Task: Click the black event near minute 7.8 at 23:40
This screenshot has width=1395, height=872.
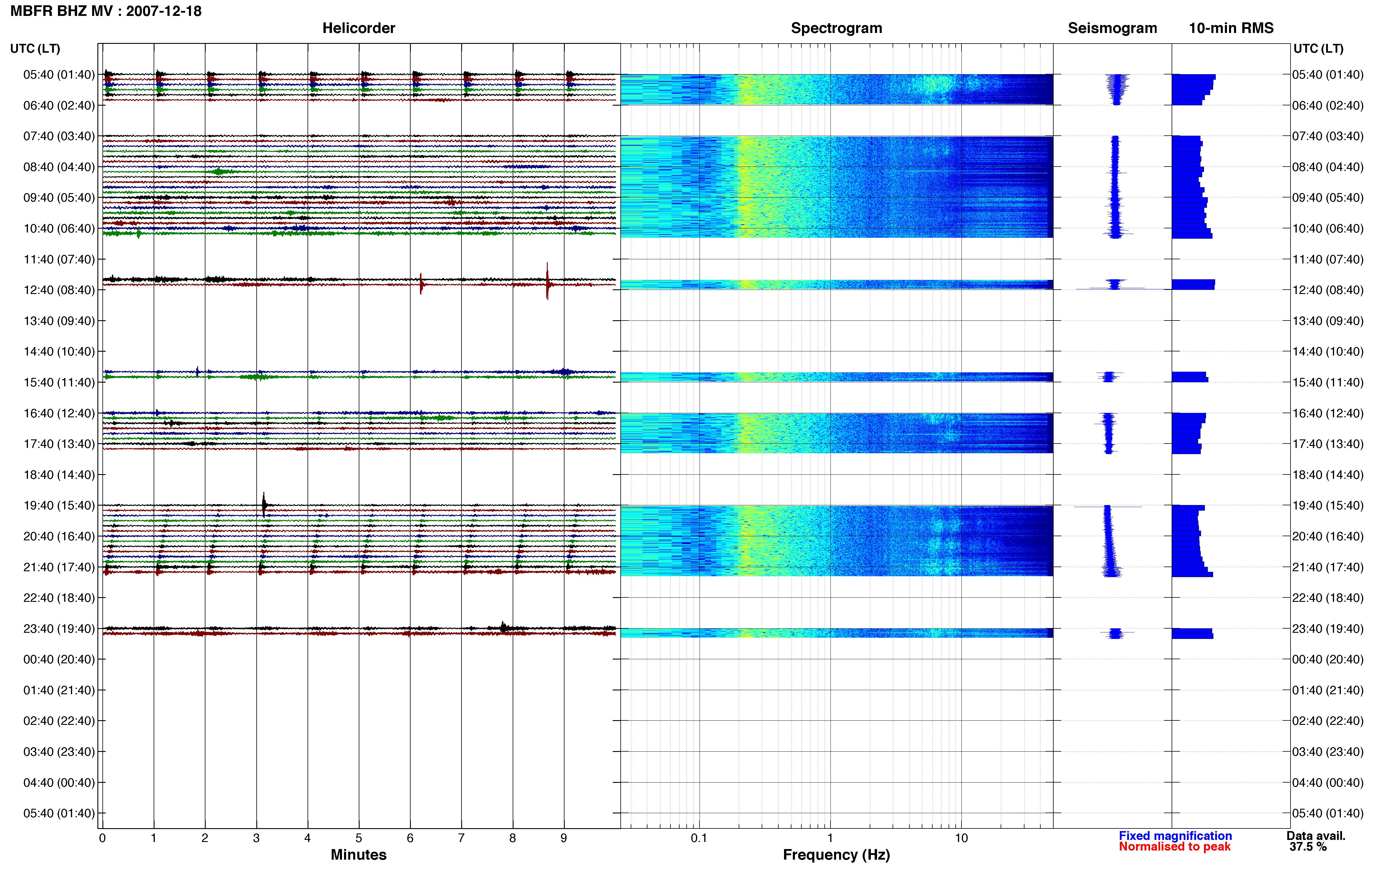Action: point(504,627)
